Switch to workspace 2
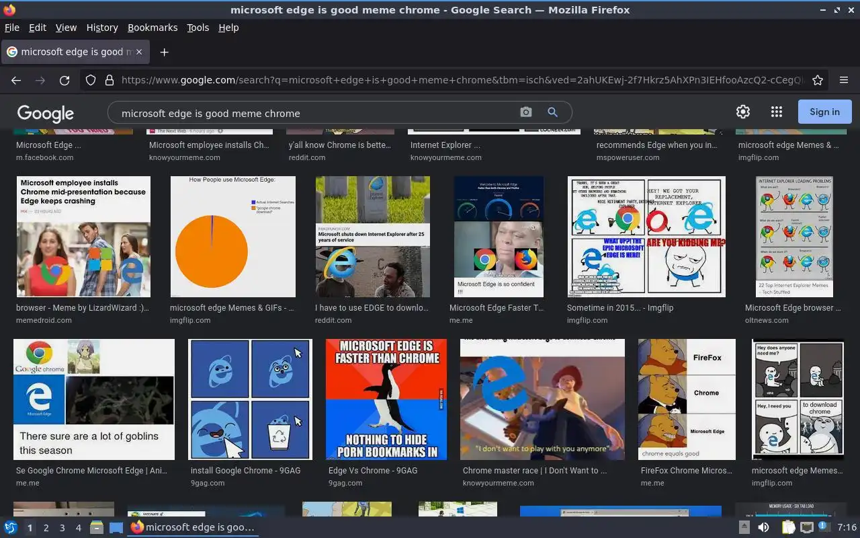 click(x=46, y=528)
